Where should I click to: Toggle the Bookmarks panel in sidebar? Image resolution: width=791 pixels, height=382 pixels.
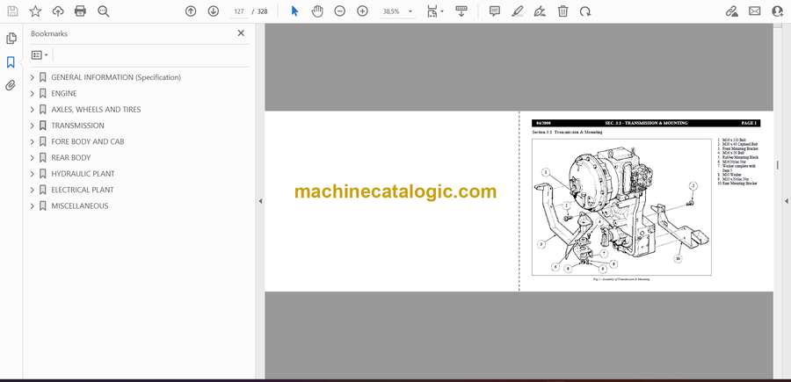(x=11, y=62)
